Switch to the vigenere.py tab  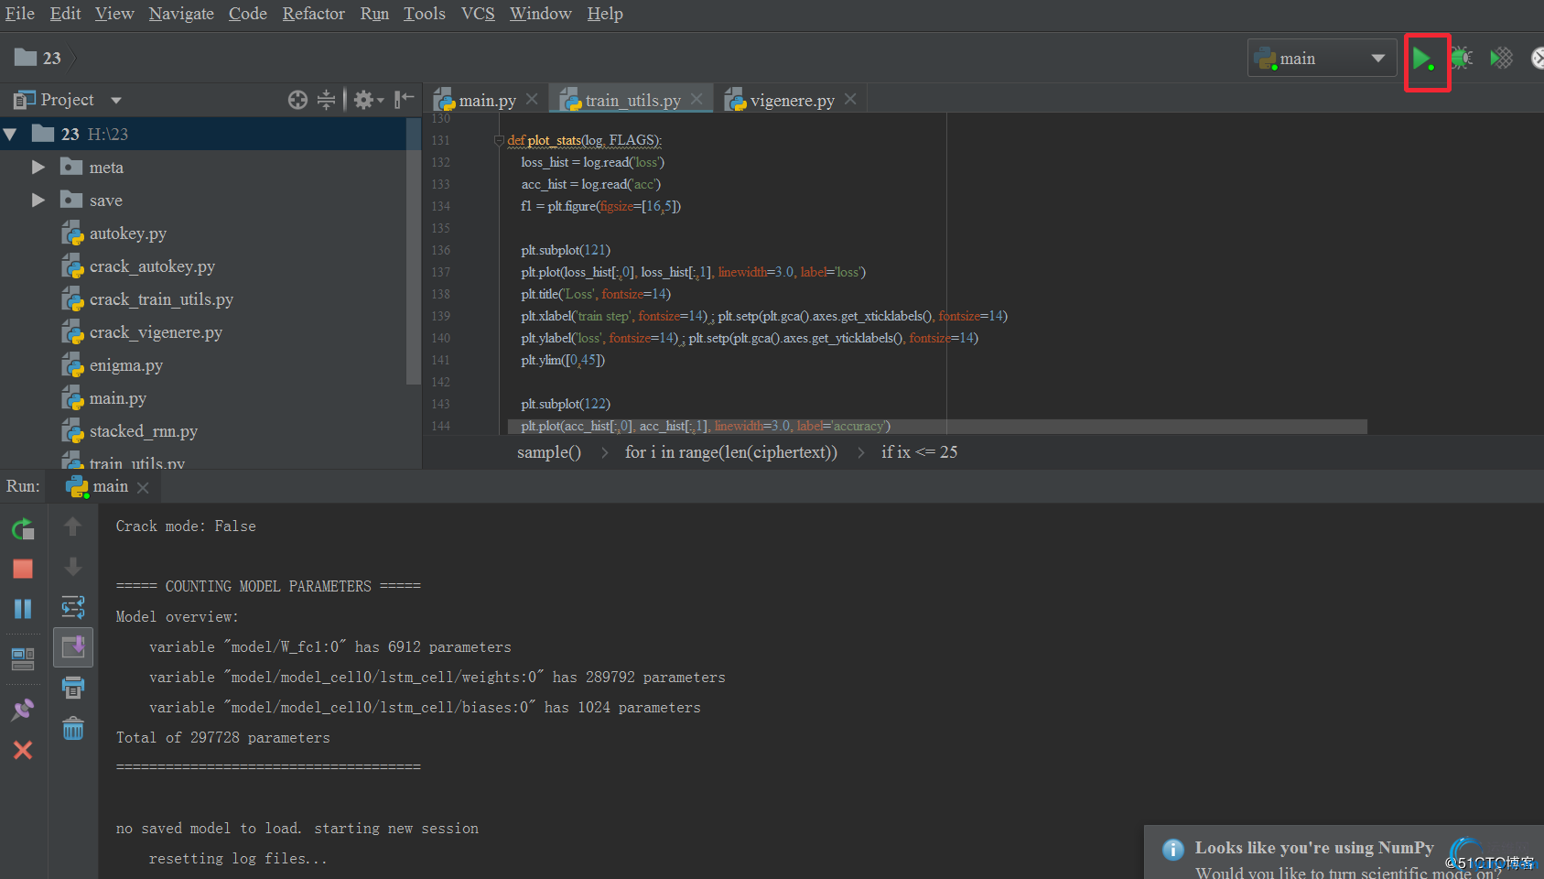pos(791,101)
